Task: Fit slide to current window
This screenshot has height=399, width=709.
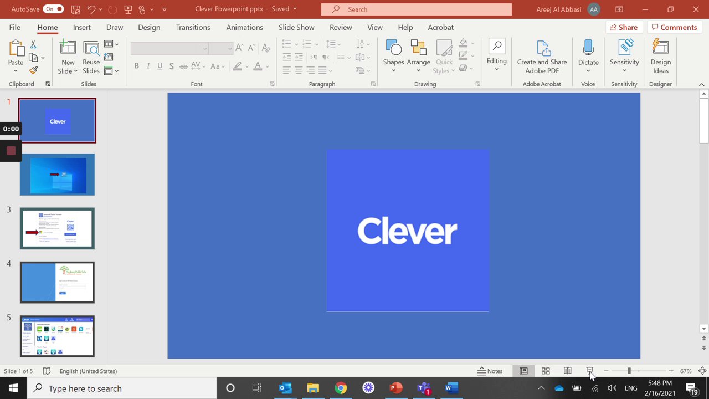Action: (x=702, y=371)
